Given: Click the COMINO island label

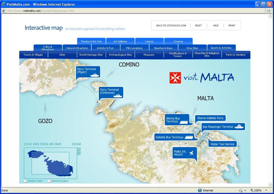Looking at the screenshot, I should click(x=129, y=64).
